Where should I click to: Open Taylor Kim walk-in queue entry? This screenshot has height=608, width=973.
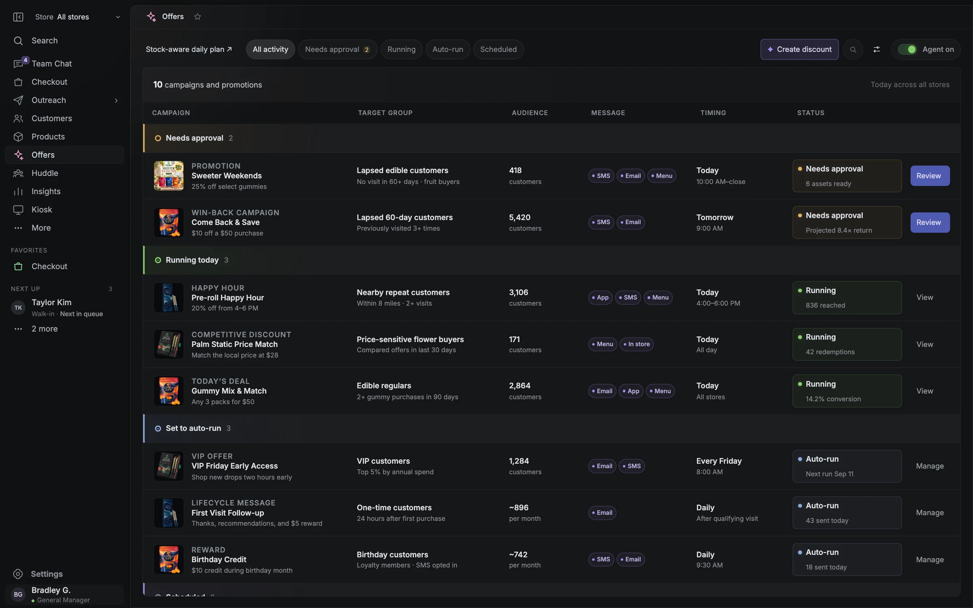65,308
